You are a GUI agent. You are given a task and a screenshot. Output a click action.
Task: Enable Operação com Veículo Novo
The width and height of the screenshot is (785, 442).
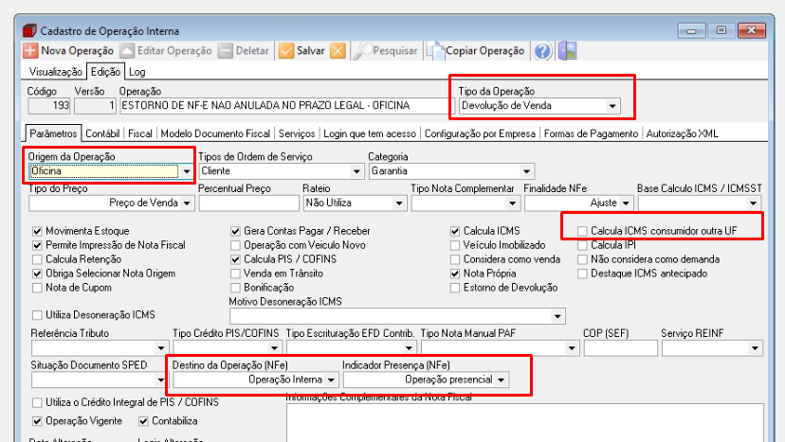235,245
